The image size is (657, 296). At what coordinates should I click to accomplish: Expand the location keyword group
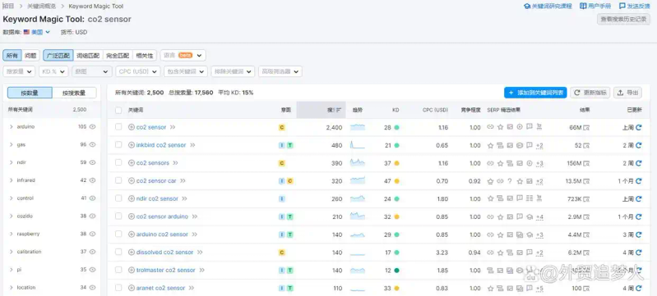[12, 287]
